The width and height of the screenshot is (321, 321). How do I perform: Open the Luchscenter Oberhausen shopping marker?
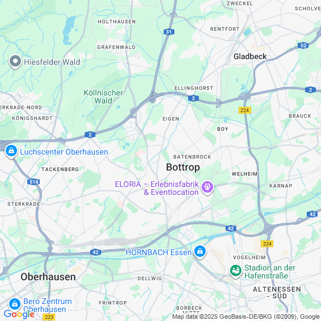click(x=11, y=151)
